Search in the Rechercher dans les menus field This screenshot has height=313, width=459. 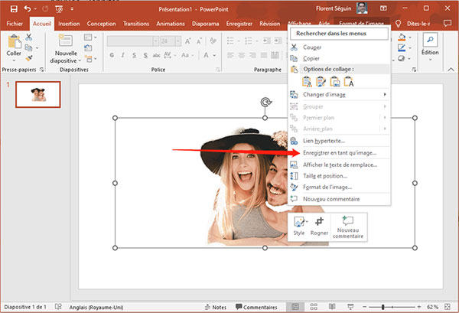click(x=339, y=34)
